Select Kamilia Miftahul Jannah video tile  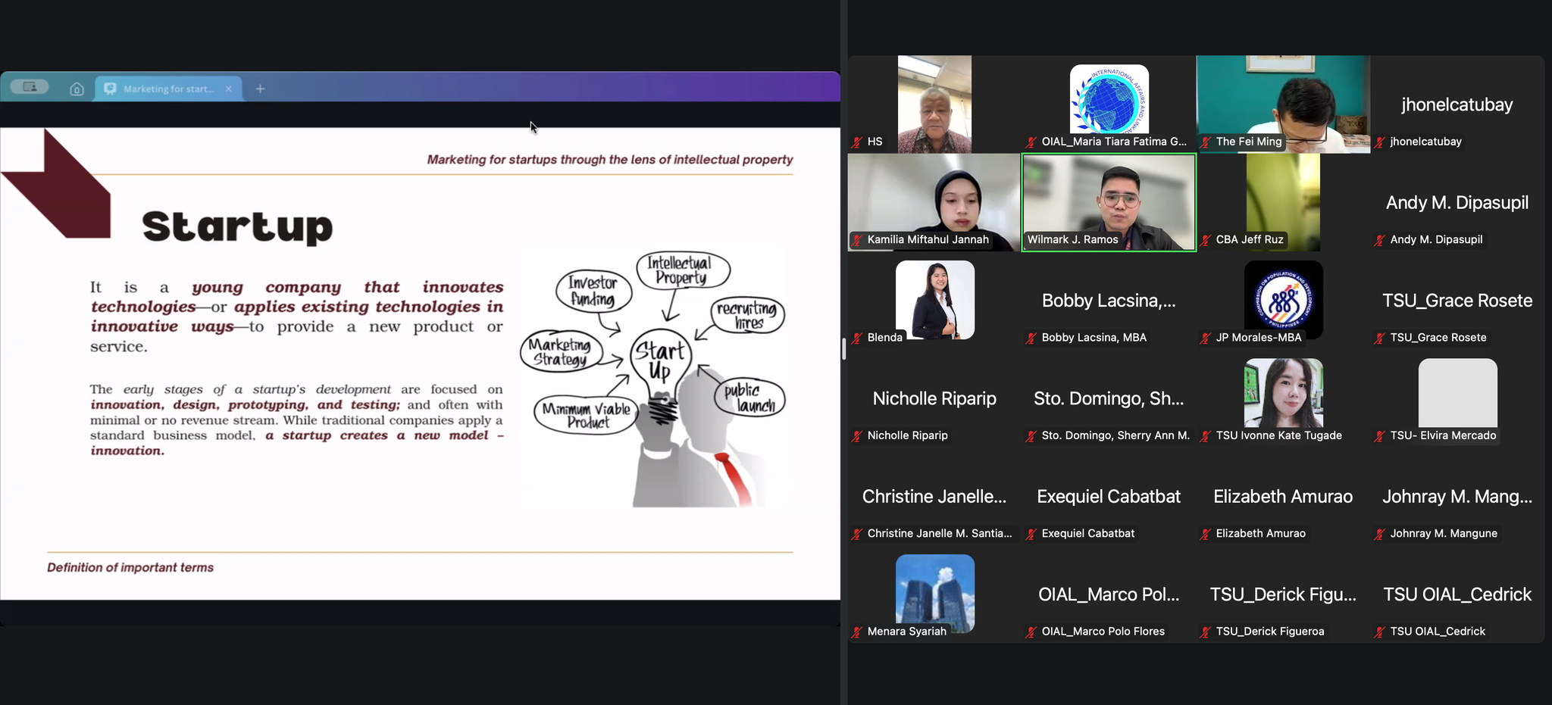coord(934,202)
